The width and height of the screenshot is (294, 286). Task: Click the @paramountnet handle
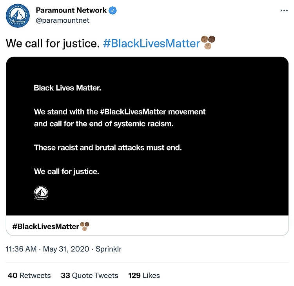62,20
